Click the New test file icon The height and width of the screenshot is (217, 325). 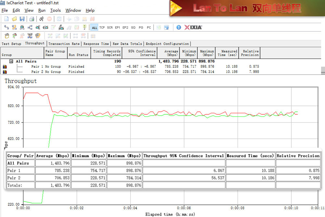pos(6,19)
